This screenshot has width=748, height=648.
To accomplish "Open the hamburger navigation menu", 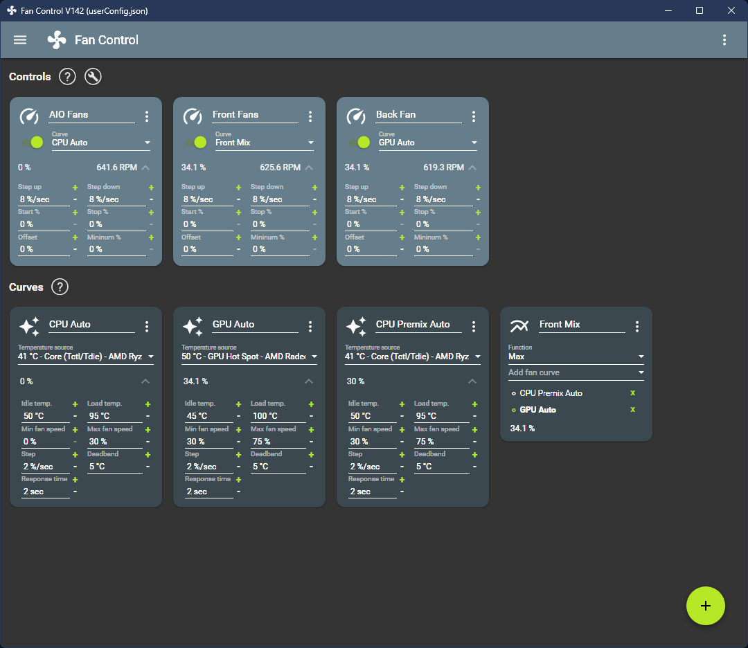I will click(x=20, y=40).
